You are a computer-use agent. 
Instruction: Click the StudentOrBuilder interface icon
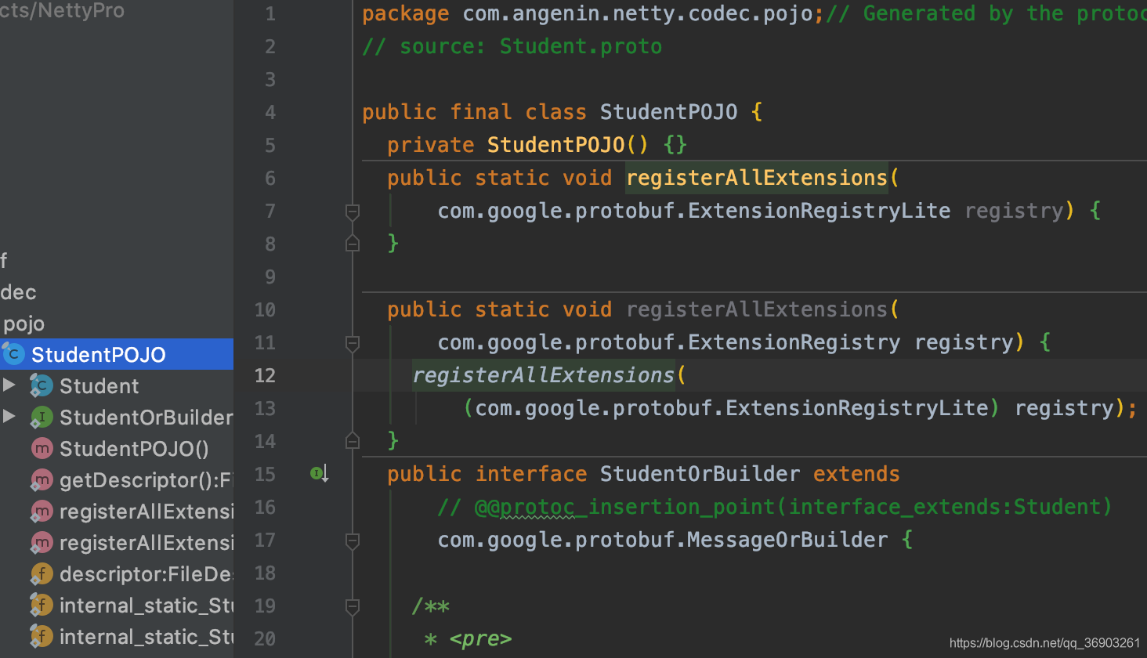tap(42, 417)
